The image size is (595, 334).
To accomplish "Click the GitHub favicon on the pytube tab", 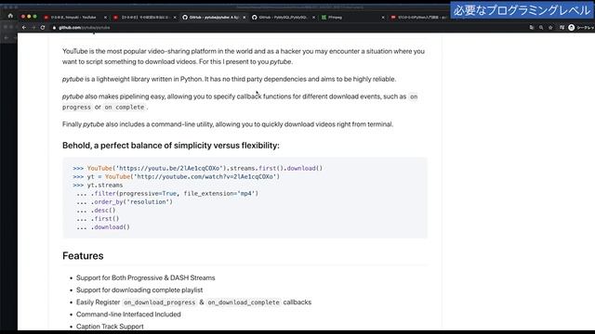I will coord(185,18).
